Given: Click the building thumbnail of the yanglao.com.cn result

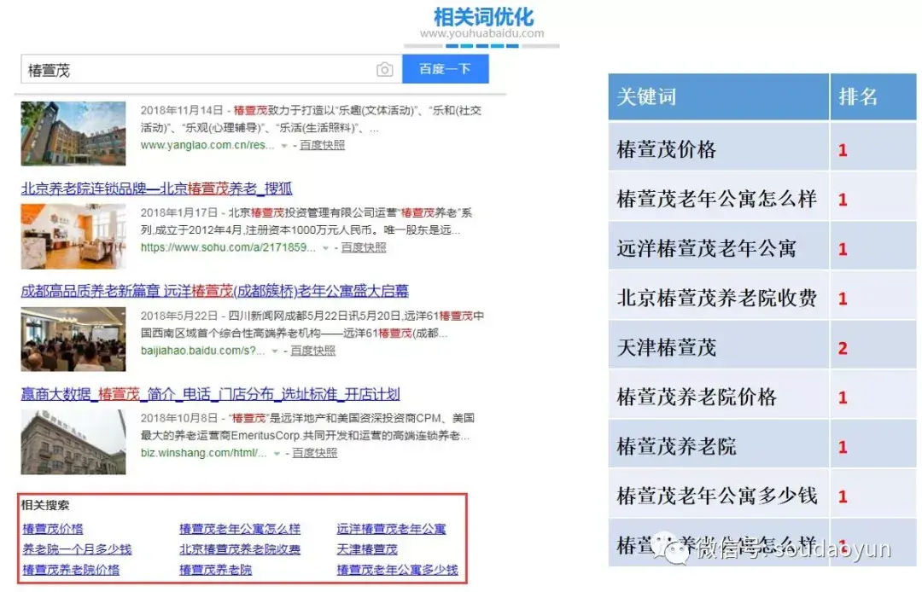Looking at the screenshot, I should point(73,133).
